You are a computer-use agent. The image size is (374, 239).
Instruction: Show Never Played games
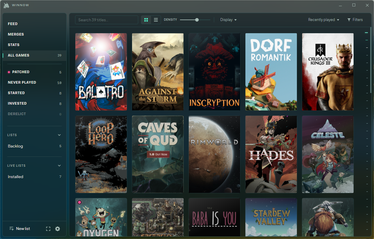click(34, 82)
